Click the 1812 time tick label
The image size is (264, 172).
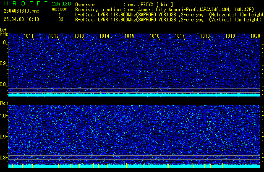pyautogui.click(x=54, y=36)
